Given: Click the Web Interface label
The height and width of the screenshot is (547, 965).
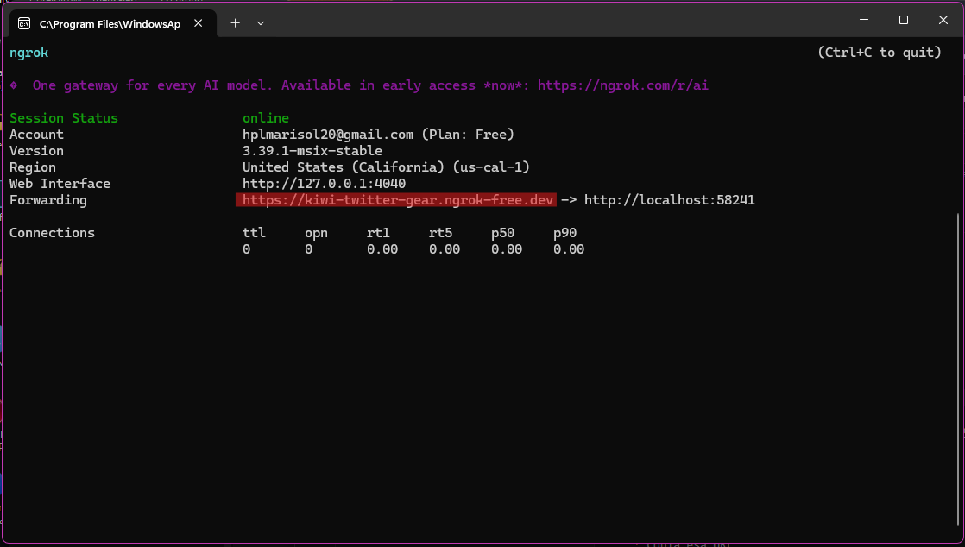Looking at the screenshot, I should coord(60,184).
